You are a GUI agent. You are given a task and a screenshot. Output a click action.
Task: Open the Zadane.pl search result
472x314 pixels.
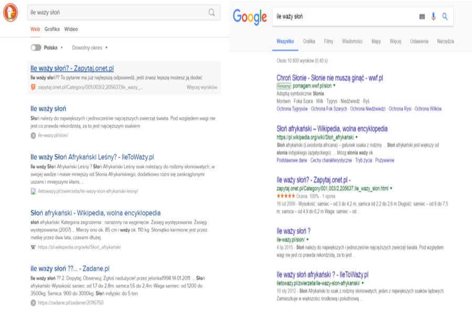click(70, 268)
